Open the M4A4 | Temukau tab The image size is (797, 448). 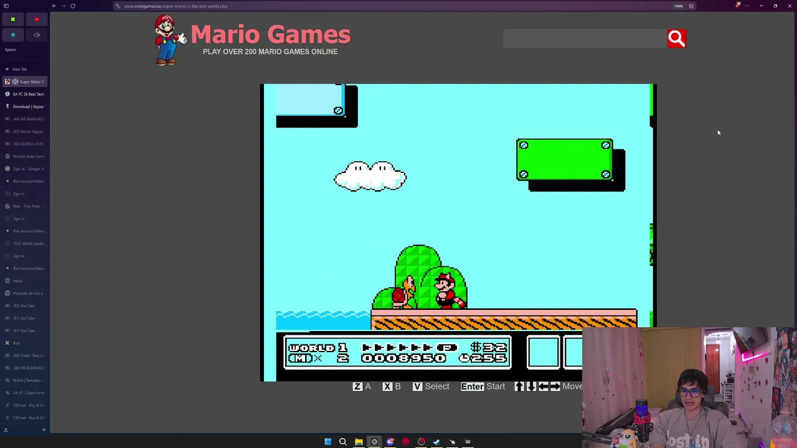(x=25, y=380)
